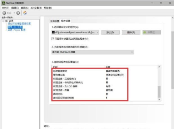The height and width of the screenshot is (129, 174).
Task: Click the home icon in toolbar
Action: pyautogui.click(x=25, y=13)
